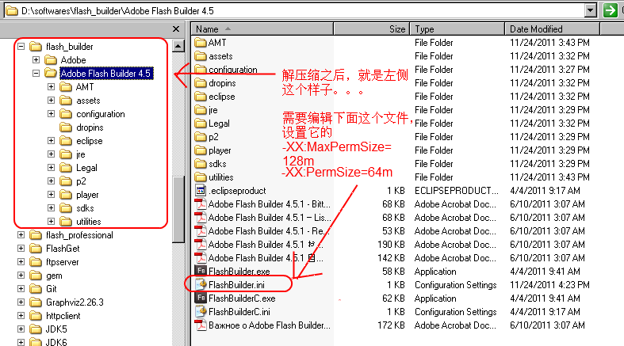Click the Legal folder icon in file list

[x=201, y=124]
